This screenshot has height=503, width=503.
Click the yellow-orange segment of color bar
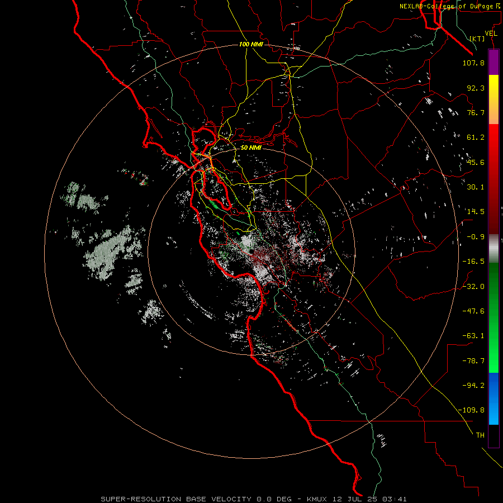493,99
